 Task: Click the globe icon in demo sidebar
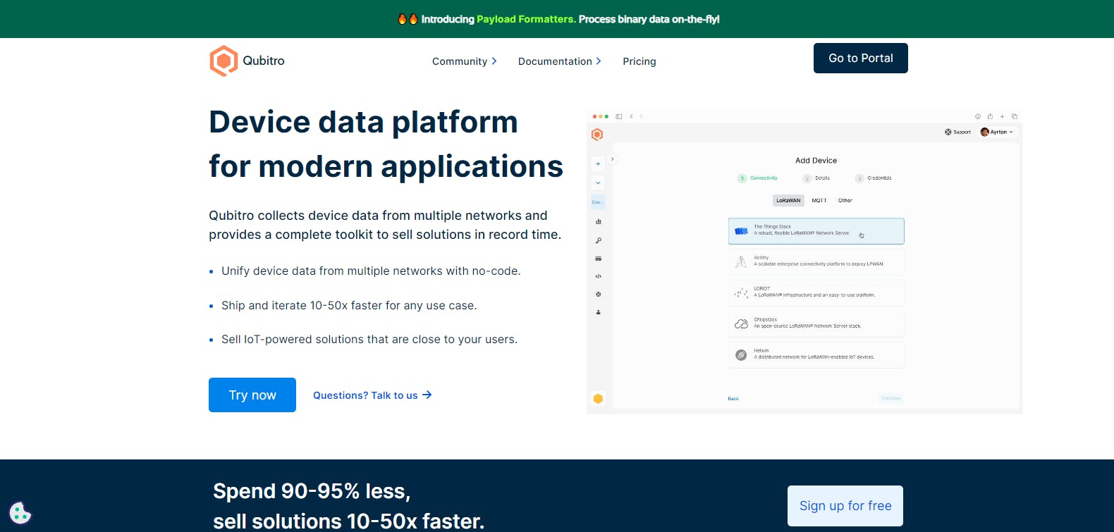[x=598, y=294]
